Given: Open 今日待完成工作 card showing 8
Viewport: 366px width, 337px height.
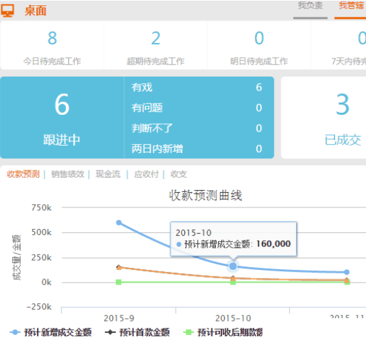Looking at the screenshot, I should coord(52,45).
